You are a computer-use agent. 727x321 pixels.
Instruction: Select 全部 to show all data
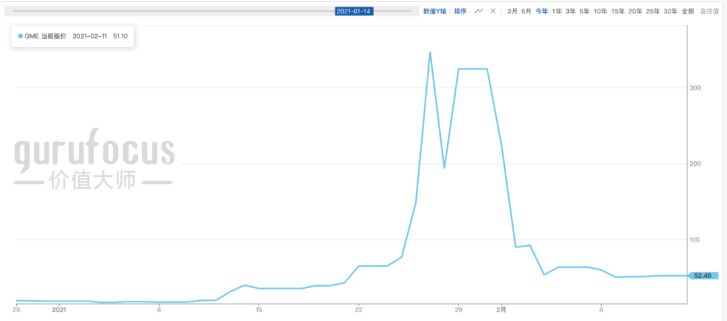tap(687, 11)
